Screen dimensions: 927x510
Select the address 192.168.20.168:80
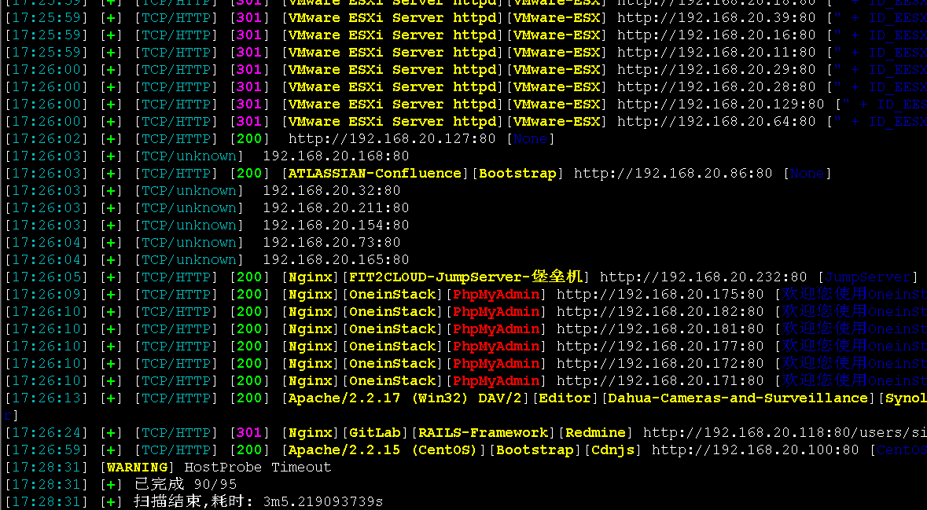point(336,156)
